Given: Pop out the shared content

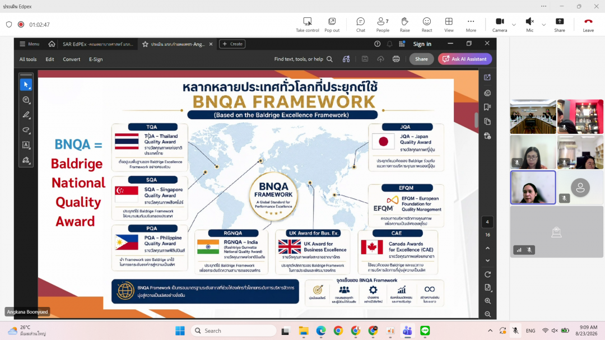Looking at the screenshot, I should (332, 25).
